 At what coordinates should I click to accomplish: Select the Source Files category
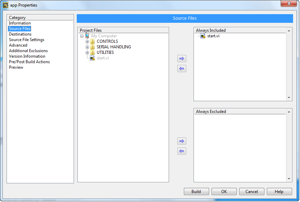tap(20, 29)
